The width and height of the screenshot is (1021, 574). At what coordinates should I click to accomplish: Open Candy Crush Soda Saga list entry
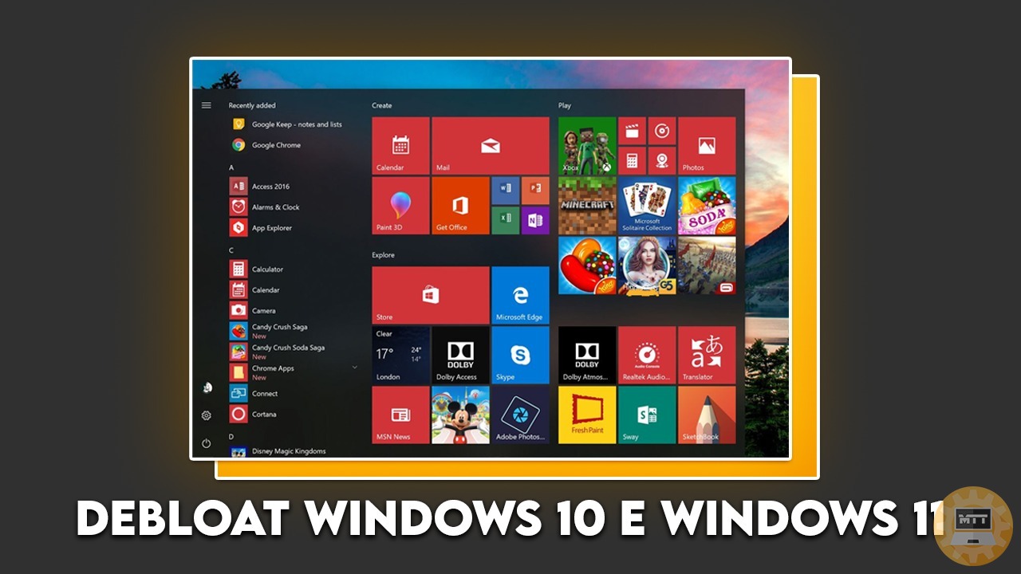click(278, 352)
